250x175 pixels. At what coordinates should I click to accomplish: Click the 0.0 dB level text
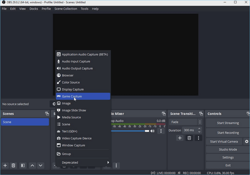(x=161, y=121)
